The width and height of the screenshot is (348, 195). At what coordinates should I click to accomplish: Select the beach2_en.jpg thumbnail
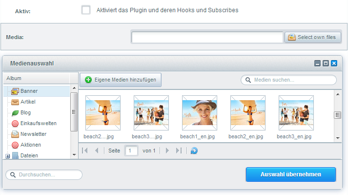[x=248, y=113]
